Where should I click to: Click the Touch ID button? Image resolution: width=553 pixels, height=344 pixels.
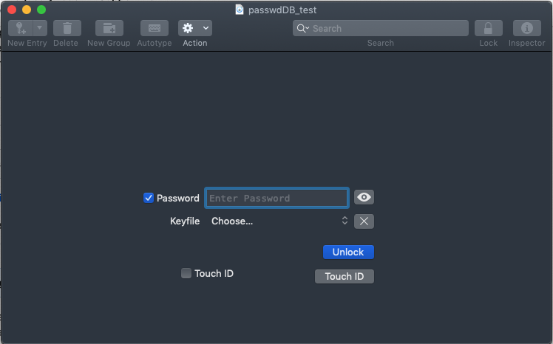point(345,276)
